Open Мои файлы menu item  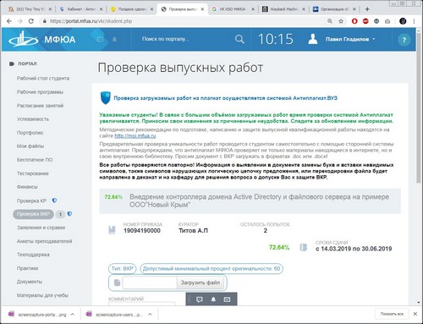(x=30, y=146)
